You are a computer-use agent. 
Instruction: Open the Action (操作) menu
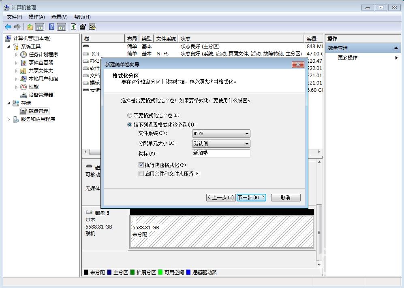[36, 17]
